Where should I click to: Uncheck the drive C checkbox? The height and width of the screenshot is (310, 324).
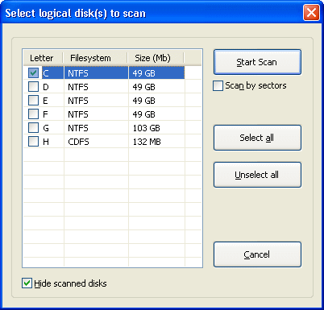33,72
